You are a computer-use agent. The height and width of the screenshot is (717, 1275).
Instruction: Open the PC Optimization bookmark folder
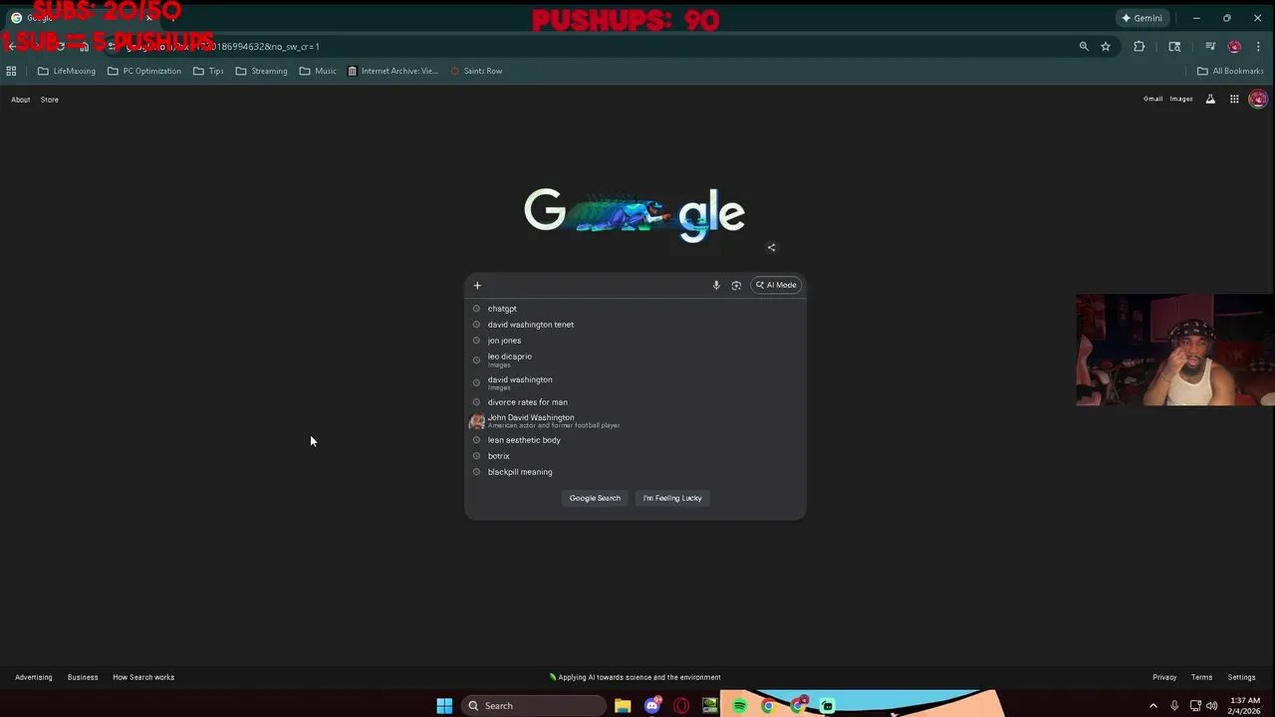pyautogui.click(x=143, y=71)
